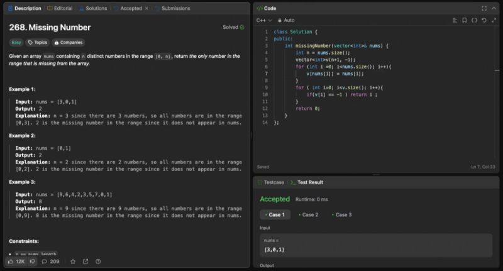This screenshot has height=271, width=503.
Task: Click the 'Ln 7, Col 33' status
Action: [x=483, y=167]
